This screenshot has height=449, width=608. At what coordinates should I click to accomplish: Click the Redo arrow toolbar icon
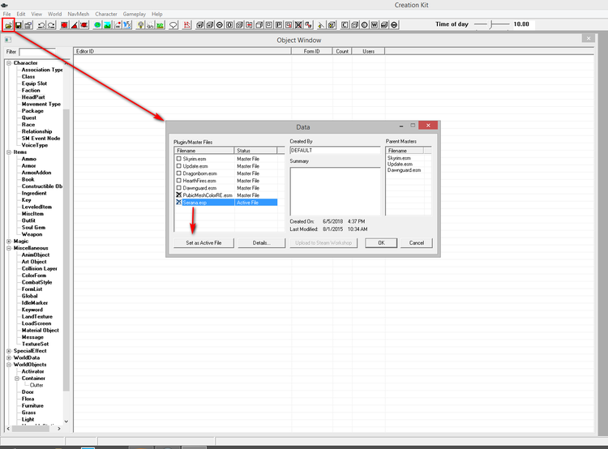[51, 25]
